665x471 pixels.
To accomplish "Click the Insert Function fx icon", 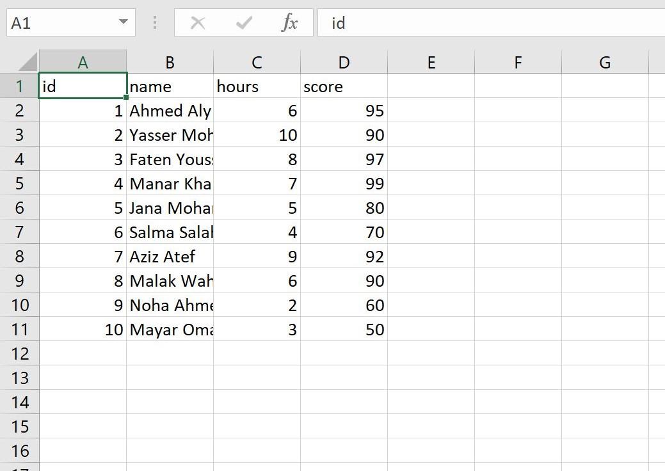I will click(x=290, y=22).
